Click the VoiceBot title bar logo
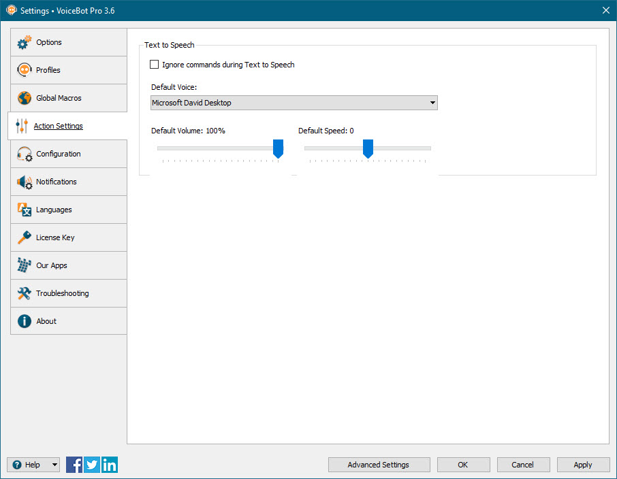The width and height of the screenshot is (617, 479). [12, 10]
